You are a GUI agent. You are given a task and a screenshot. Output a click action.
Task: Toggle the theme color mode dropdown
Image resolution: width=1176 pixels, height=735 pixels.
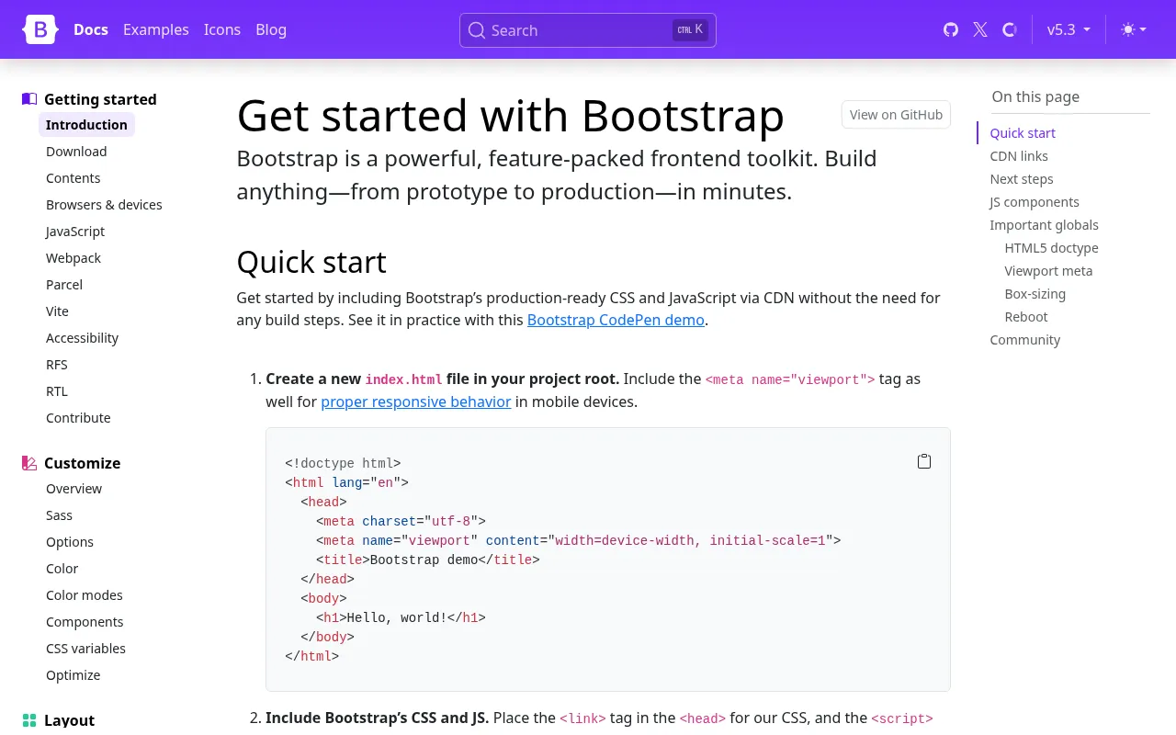click(1134, 29)
